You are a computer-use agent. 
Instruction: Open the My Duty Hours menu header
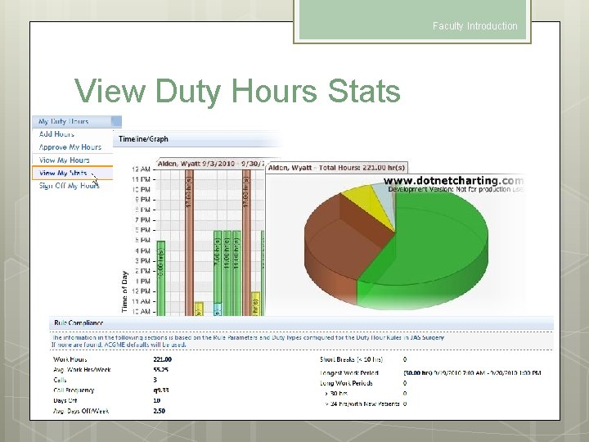coord(63,121)
